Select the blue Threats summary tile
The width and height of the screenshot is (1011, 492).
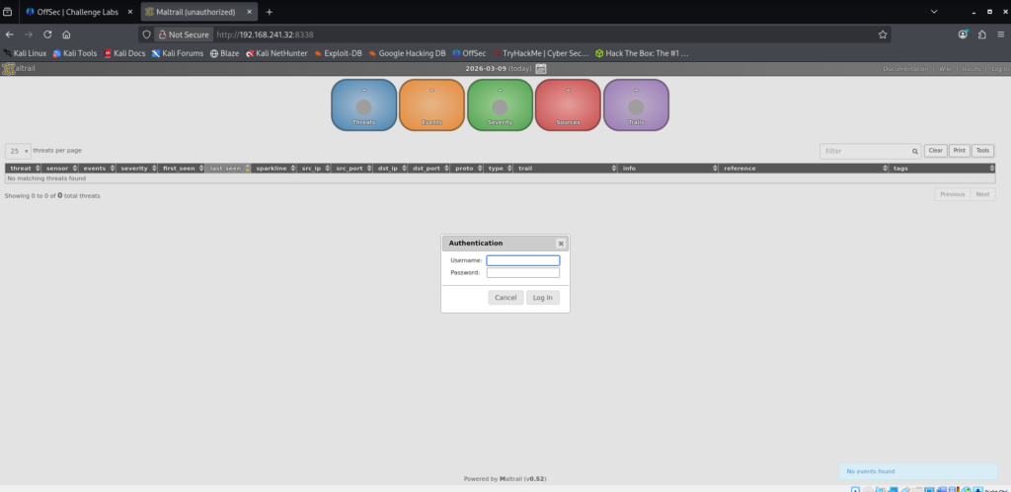pos(363,105)
